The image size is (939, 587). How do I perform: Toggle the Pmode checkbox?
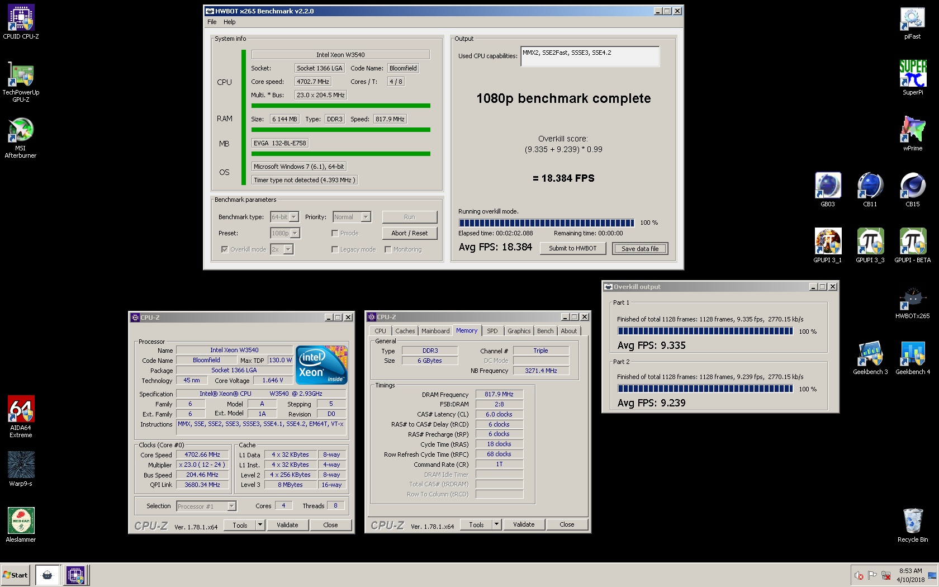[335, 233]
